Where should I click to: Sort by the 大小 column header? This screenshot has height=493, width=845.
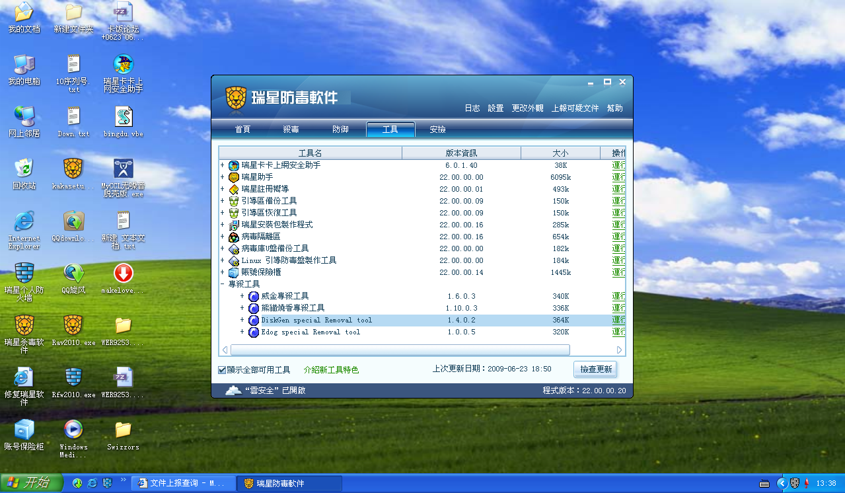click(x=560, y=153)
